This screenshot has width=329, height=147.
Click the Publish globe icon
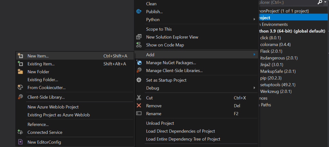click(x=139, y=12)
